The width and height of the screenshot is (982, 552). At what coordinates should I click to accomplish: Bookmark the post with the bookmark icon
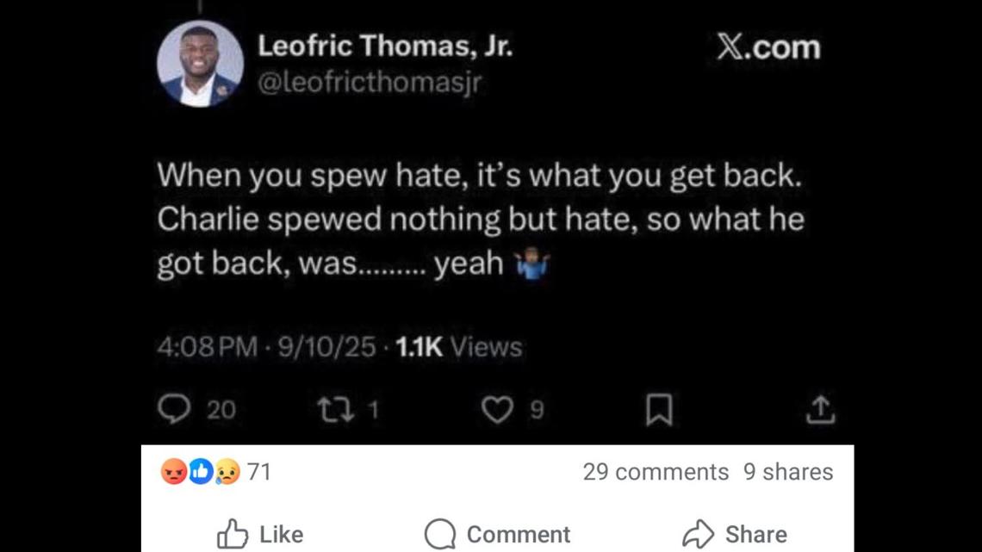tap(659, 411)
